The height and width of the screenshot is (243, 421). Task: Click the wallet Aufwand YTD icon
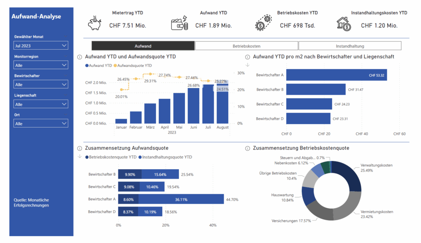pos(179,23)
